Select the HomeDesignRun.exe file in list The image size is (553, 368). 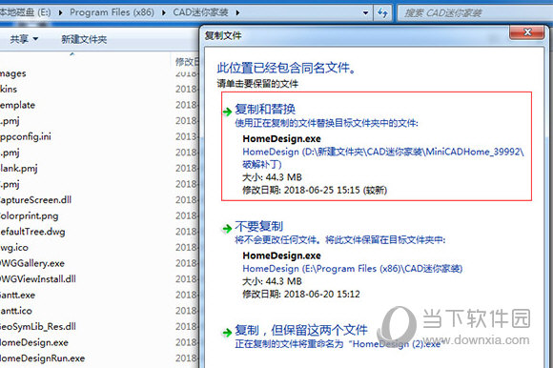42,358
